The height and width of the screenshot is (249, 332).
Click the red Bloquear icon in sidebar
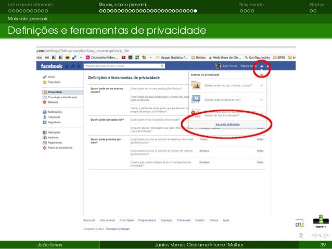[x=44, y=102]
